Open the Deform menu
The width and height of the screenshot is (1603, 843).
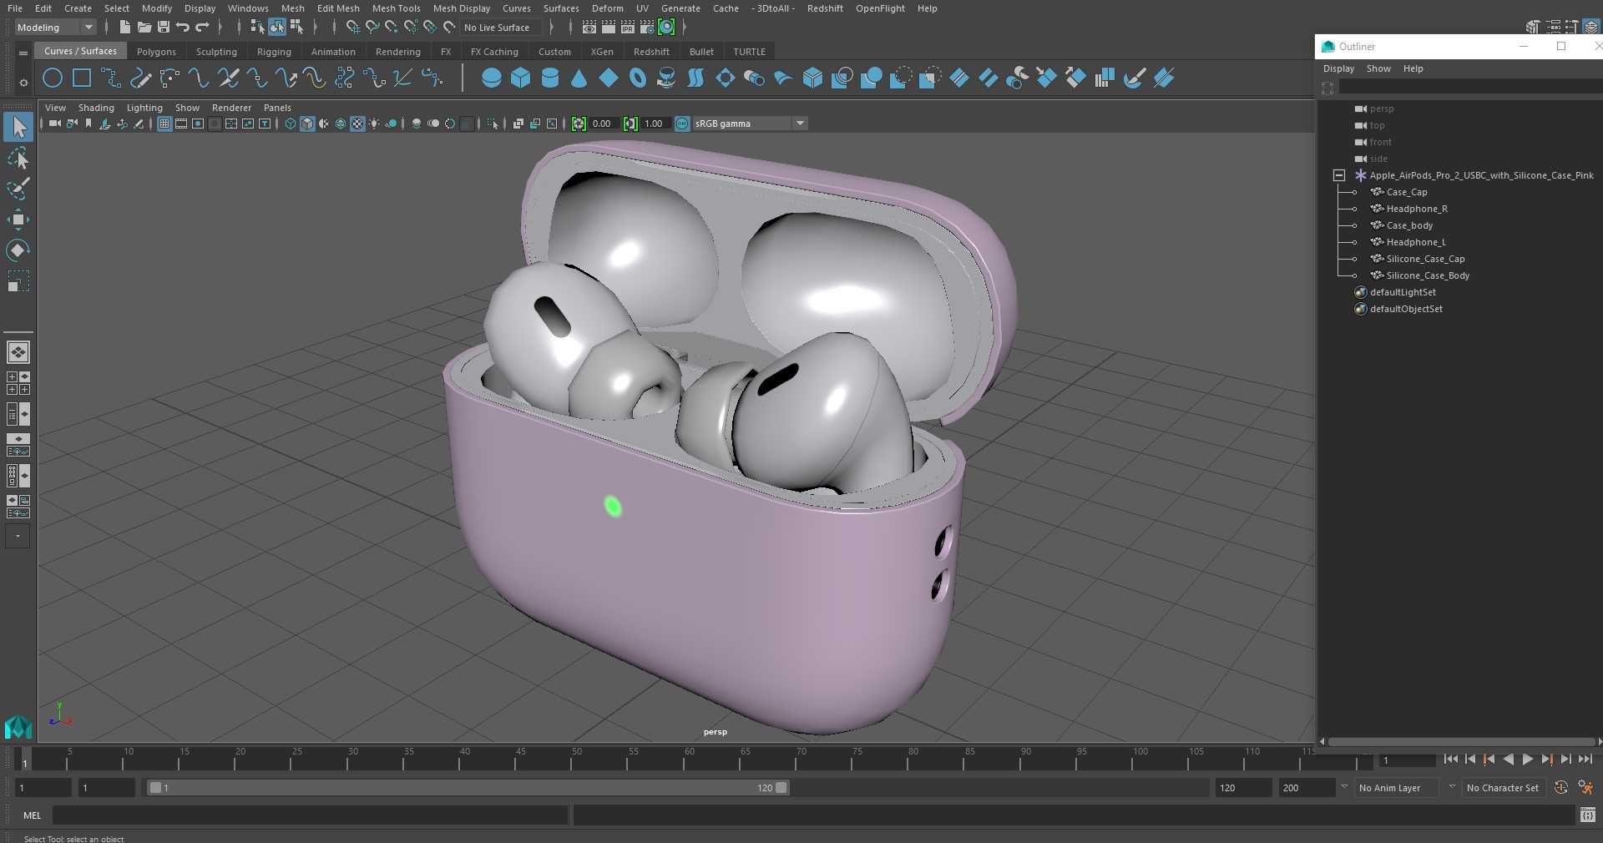[x=607, y=8]
